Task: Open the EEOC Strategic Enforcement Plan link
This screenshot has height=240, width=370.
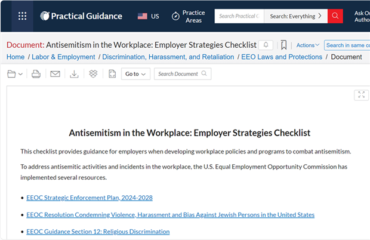Action: coord(90,198)
